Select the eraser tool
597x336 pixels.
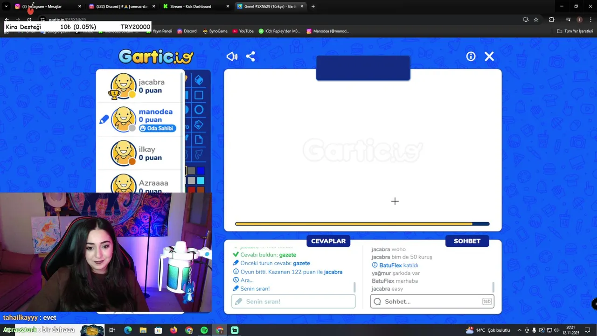199,80
